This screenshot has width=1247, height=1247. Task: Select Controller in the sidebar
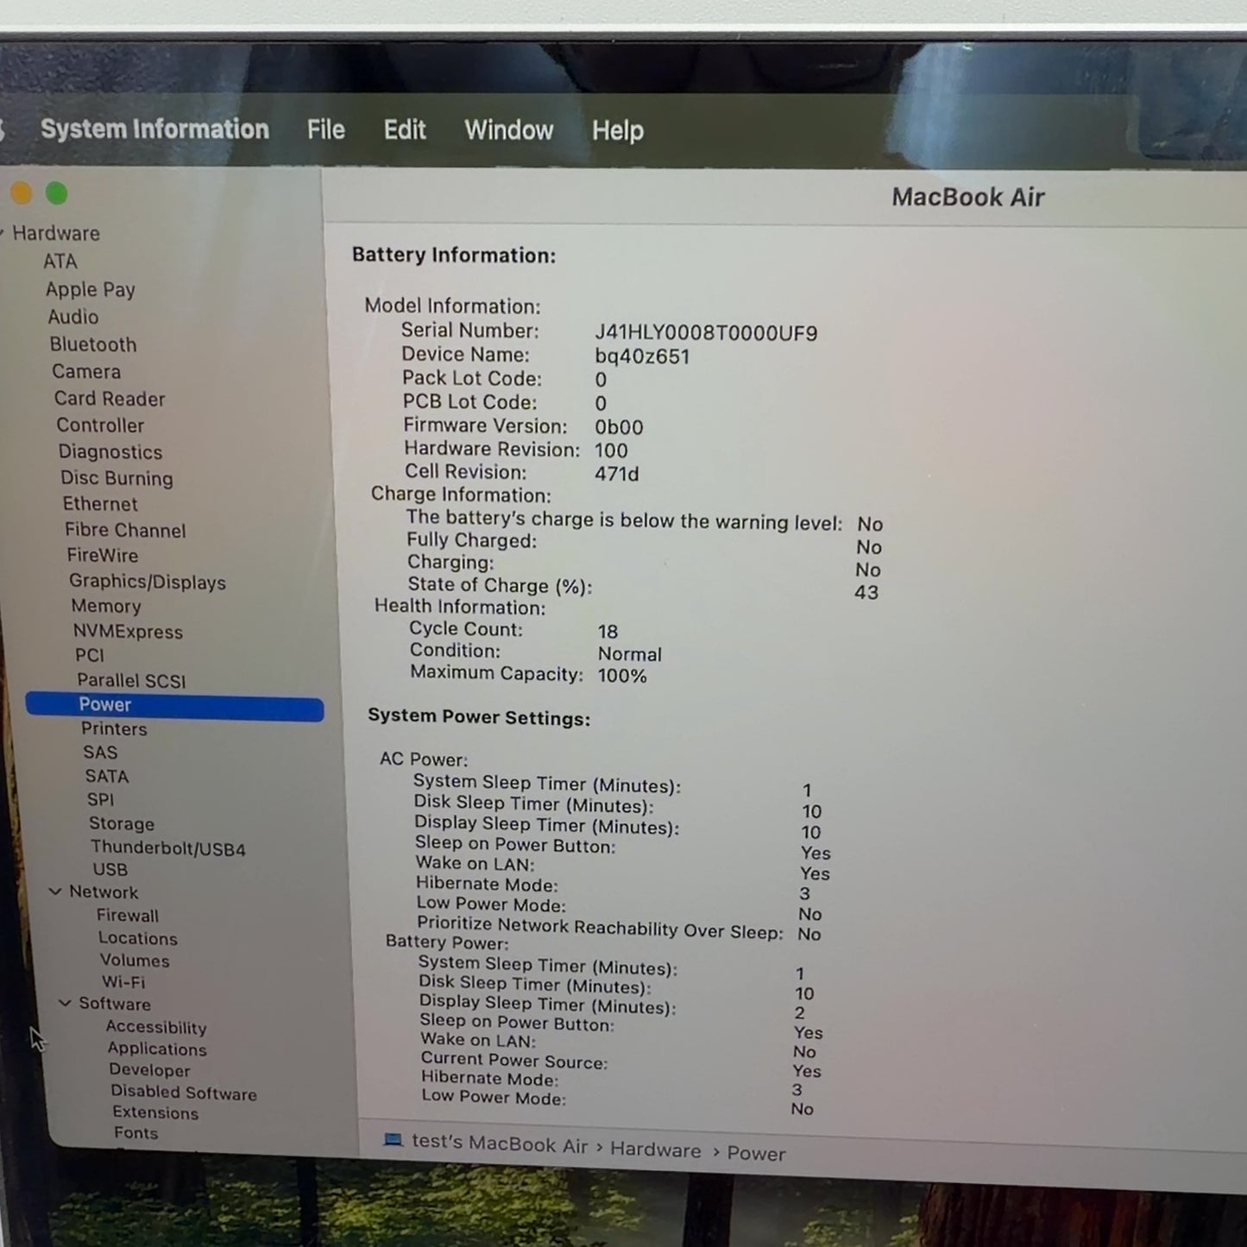pyautogui.click(x=100, y=425)
